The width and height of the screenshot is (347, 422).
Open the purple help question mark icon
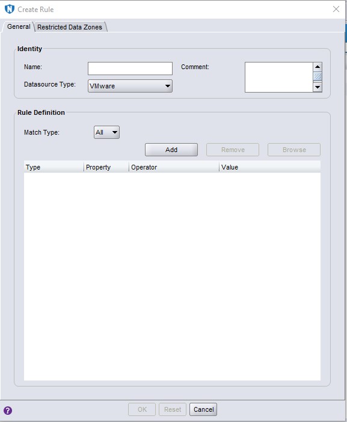point(8,411)
